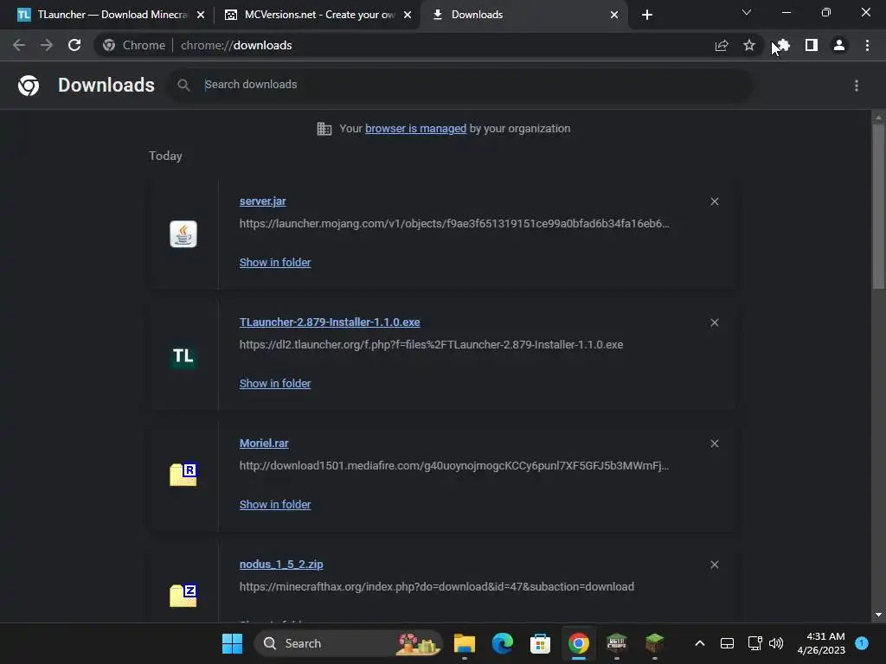Remove nodus_1_5_2.zip from the list
The image size is (886, 664).
(714, 565)
